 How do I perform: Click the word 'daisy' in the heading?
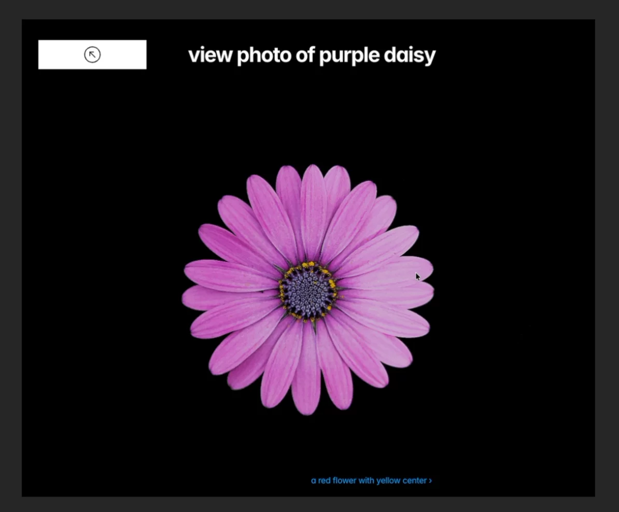410,55
